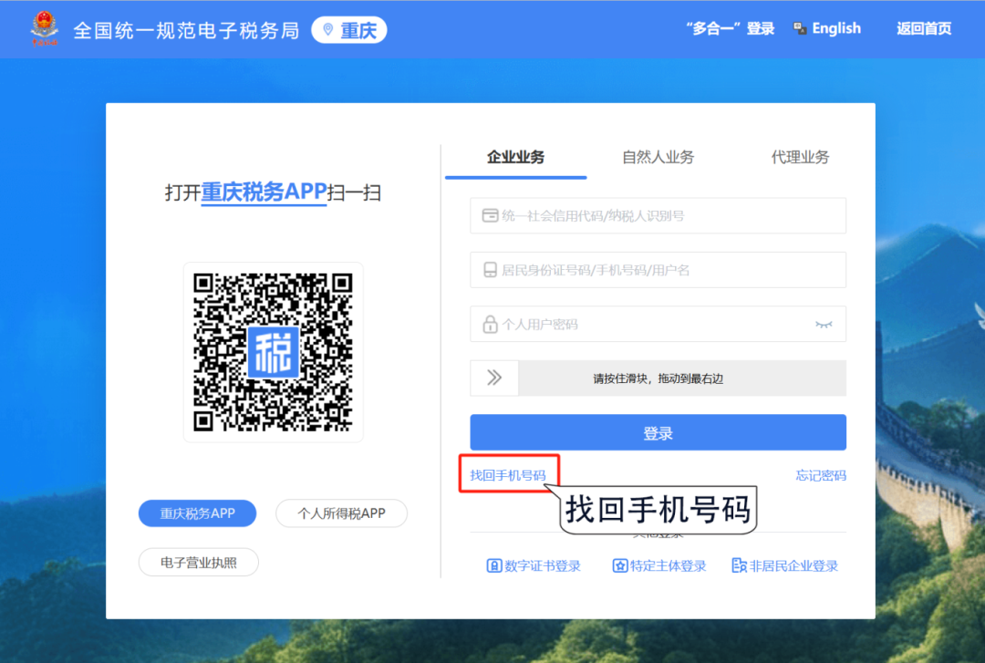This screenshot has width=985, height=663.
Task: Click the 数字证书登录 certificate icon
Action: point(494,565)
